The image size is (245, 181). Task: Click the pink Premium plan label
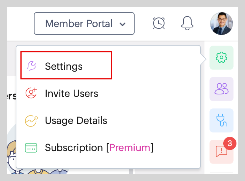[130, 148]
